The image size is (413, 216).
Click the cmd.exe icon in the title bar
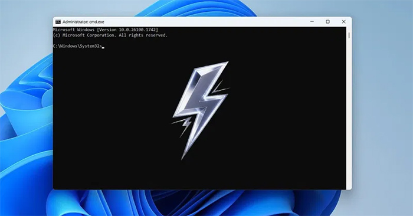coord(58,22)
